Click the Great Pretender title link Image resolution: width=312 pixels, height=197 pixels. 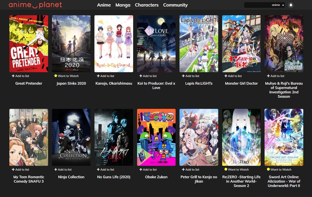click(29, 83)
